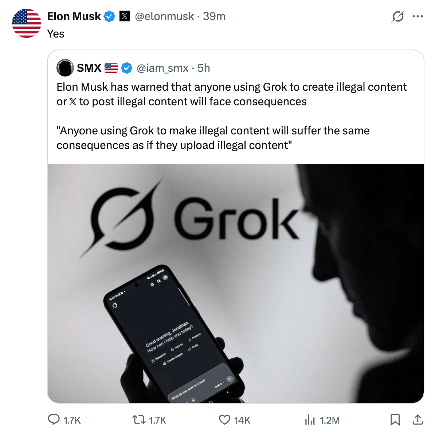
Task: Click SMX's blue verified checkmark
Action: (x=126, y=68)
